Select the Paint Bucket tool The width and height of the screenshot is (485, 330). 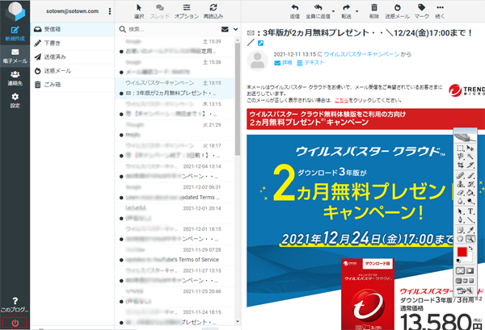coord(470,193)
